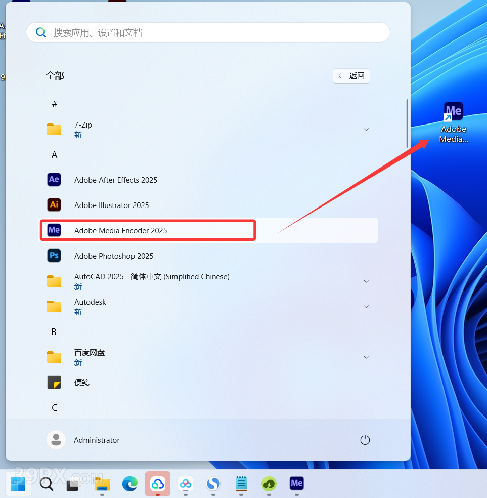Viewport: 487px width, 498px height.
Task: Open the power options icon
Action: pyautogui.click(x=365, y=440)
